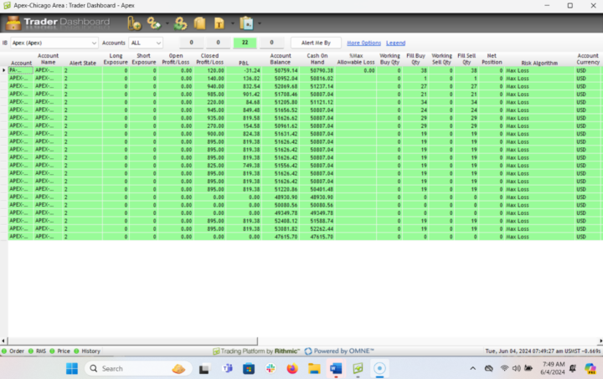The width and height of the screenshot is (603, 379).
Task: Open the Microsoft Store taskbar icon
Action: [249, 369]
